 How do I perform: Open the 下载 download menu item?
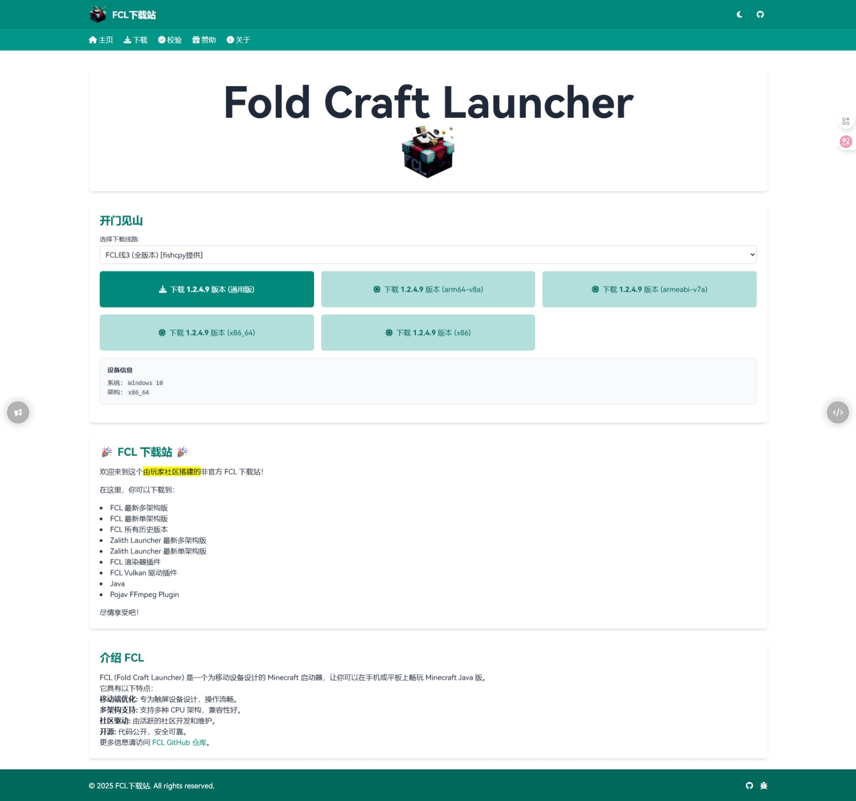click(135, 40)
